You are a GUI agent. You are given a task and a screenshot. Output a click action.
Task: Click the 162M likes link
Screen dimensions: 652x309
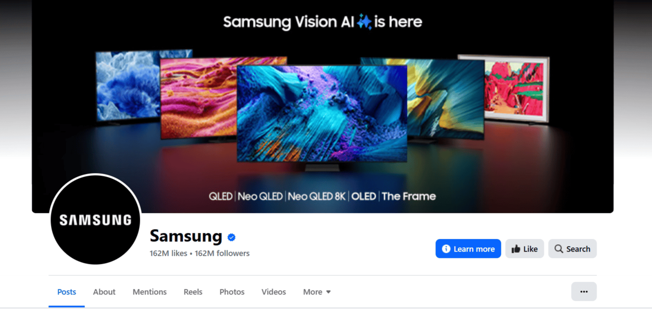(168, 253)
